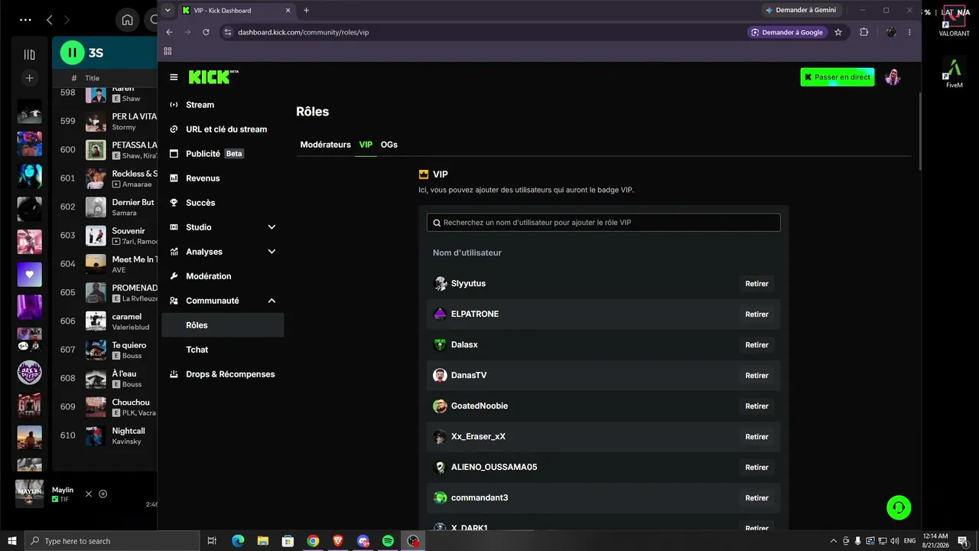Click the green Kick logo
The image size is (979, 551).
(213, 77)
